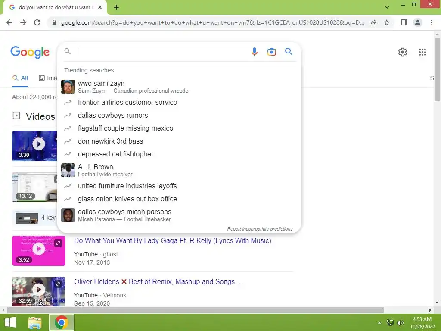Open the Chrome profile avatar
The height and width of the screenshot is (331, 441).
(x=418, y=22)
